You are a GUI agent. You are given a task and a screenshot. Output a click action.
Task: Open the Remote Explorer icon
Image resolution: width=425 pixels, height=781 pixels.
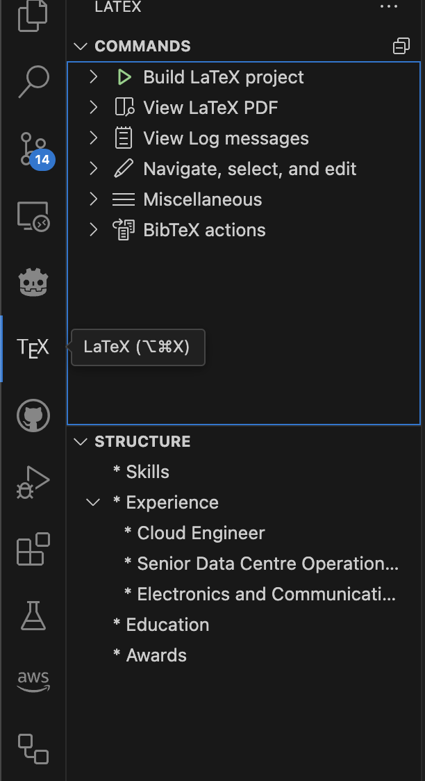point(33,216)
